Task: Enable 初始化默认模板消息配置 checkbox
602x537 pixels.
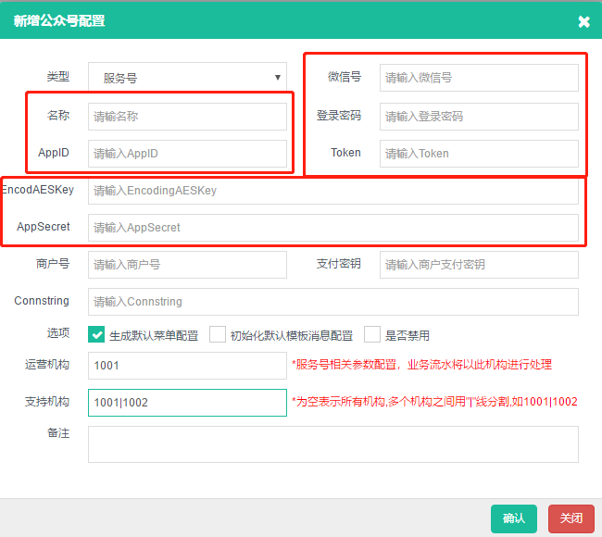Action: 218,334
